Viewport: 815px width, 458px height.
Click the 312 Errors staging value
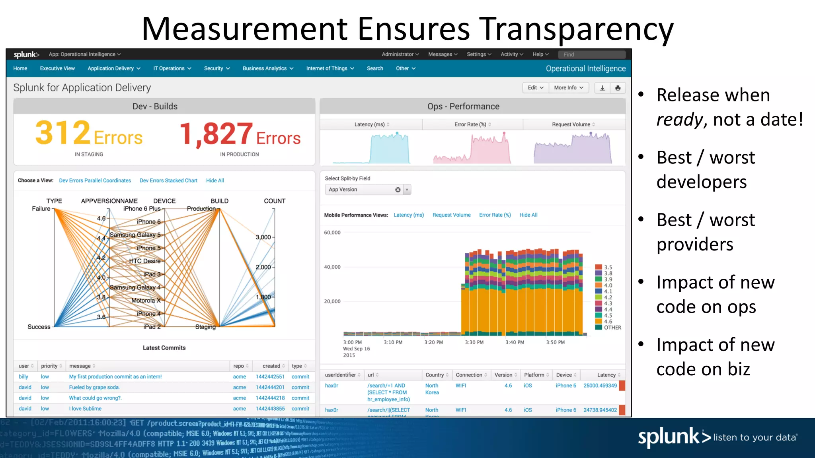coord(89,133)
